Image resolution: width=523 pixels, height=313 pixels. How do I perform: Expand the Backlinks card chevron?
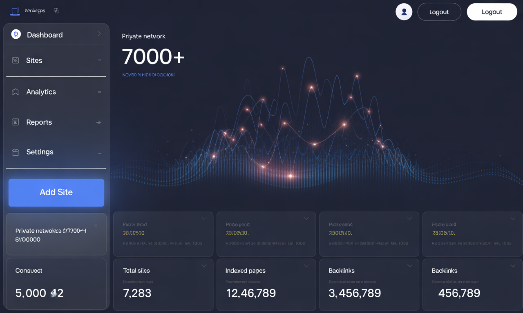(410, 265)
